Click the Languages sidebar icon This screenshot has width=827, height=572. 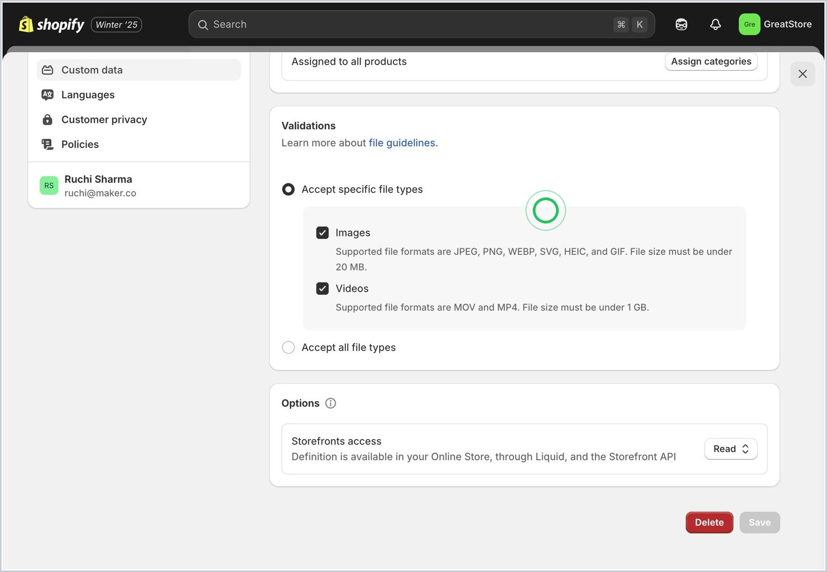pyautogui.click(x=47, y=95)
